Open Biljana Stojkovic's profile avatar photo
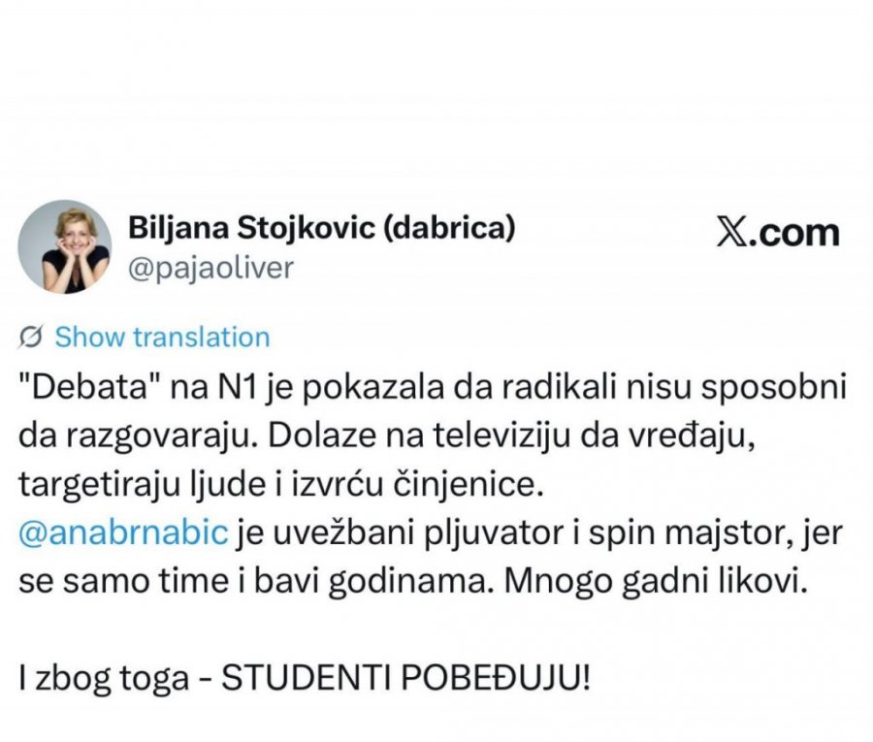The image size is (873, 742). click(x=65, y=246)
